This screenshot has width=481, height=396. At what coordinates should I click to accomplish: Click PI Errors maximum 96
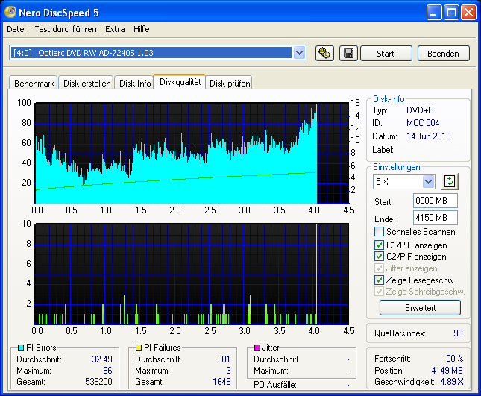tap(107, 371)
